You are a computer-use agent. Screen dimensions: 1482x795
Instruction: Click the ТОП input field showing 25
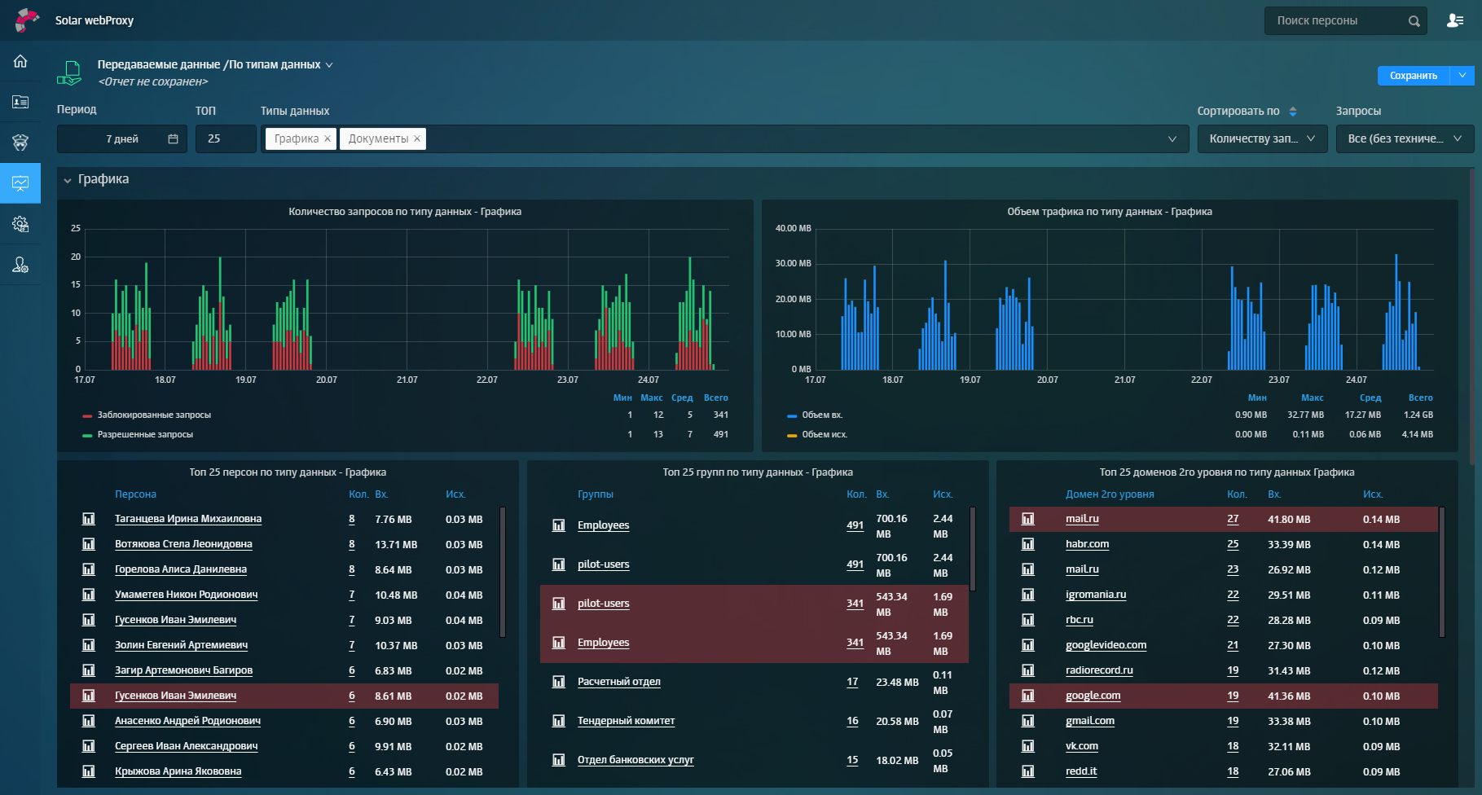coord(225,139)
